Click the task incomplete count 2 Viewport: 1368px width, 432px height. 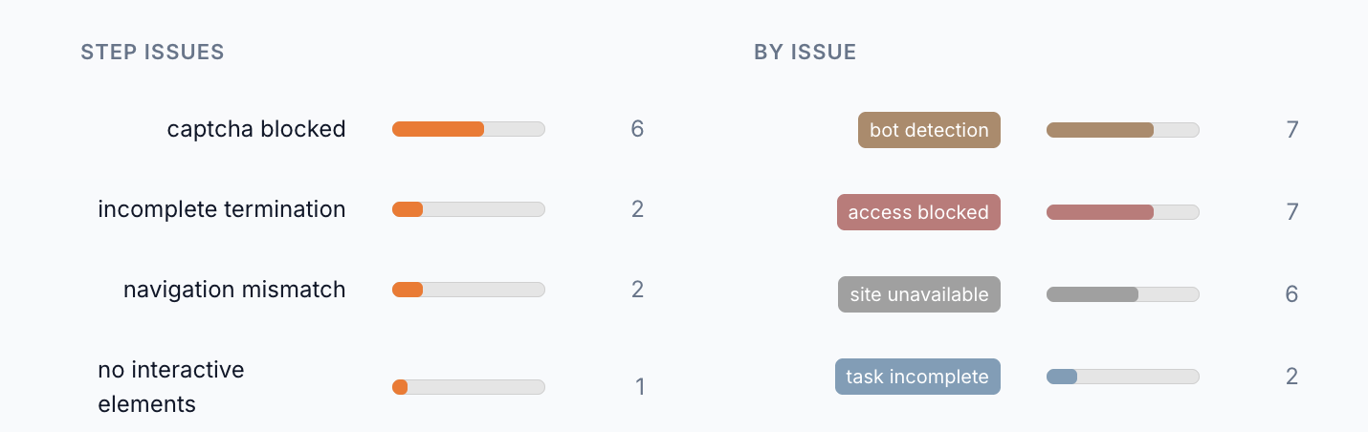coord(1291,377)
